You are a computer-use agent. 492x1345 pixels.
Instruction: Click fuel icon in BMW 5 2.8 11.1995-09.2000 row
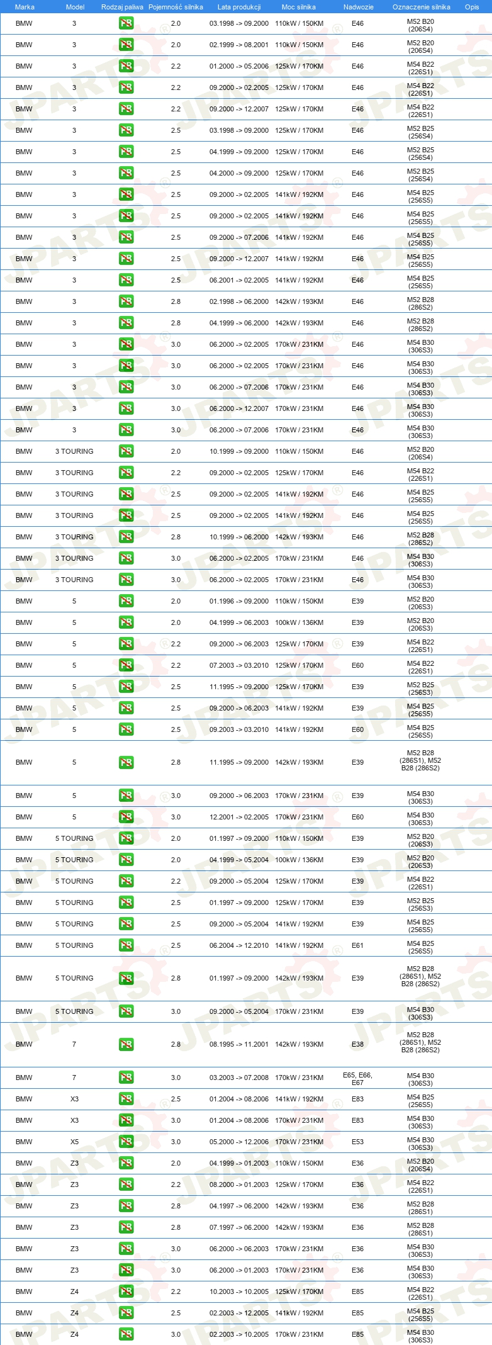pyautogui.click(x=126, y=762)
